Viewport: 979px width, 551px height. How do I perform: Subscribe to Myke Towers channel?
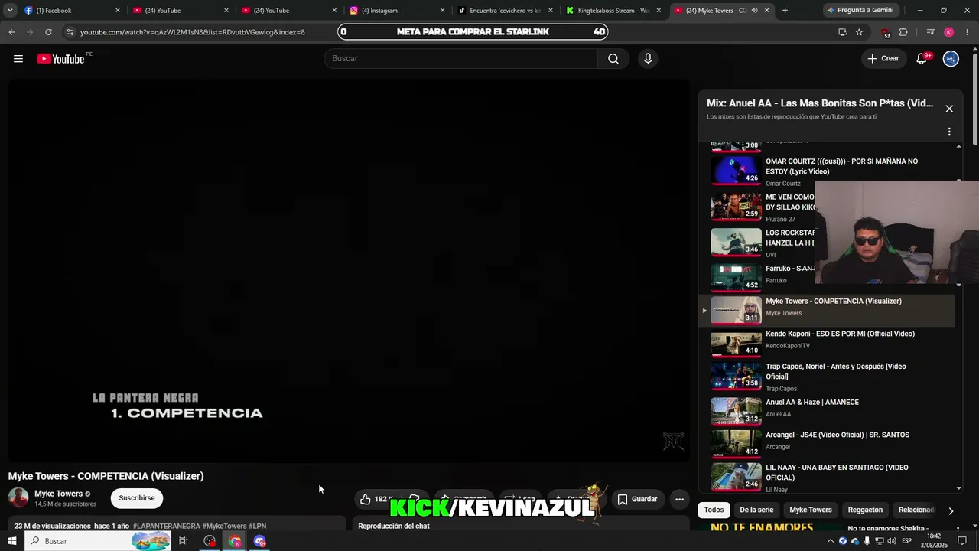pos(137,498)
